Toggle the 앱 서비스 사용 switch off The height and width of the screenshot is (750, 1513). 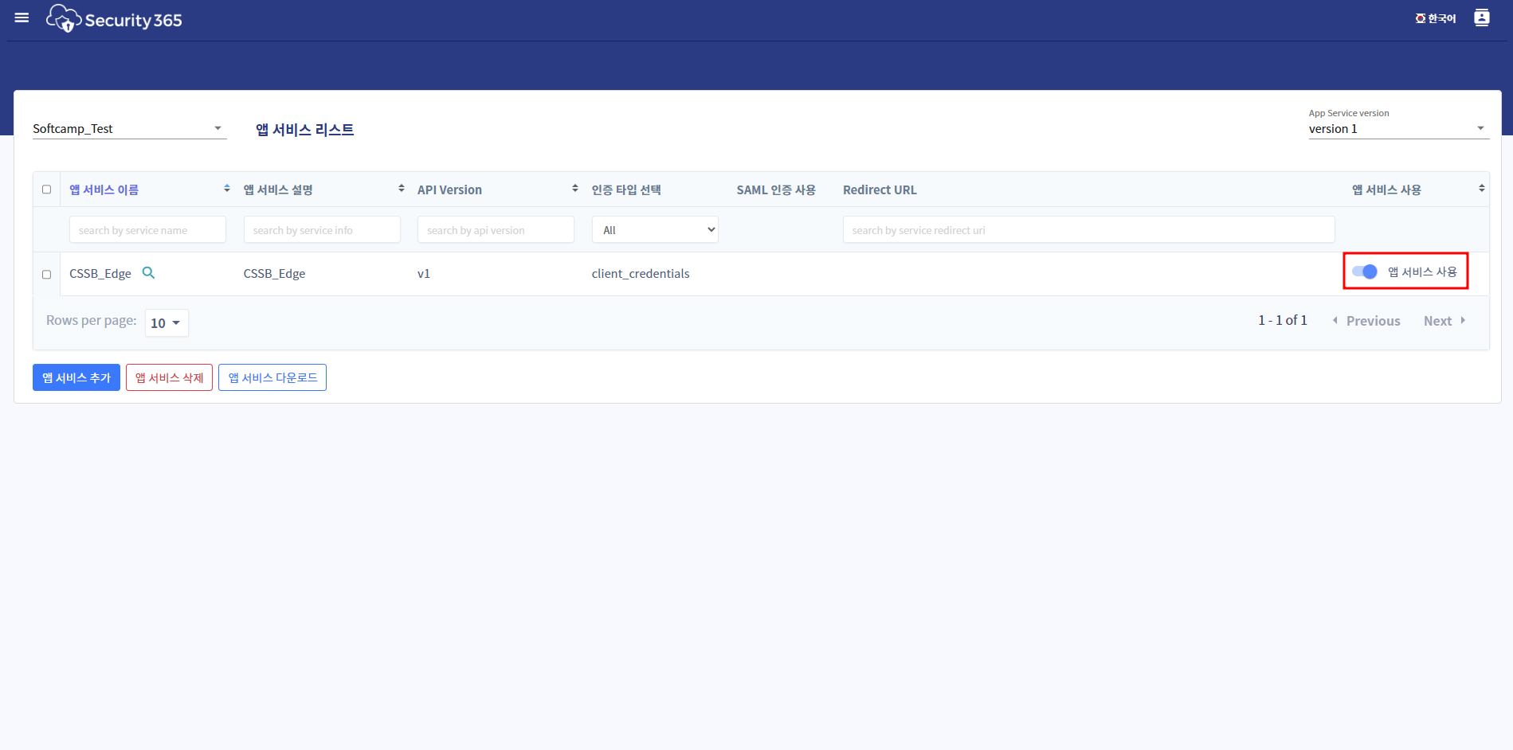1365,271
